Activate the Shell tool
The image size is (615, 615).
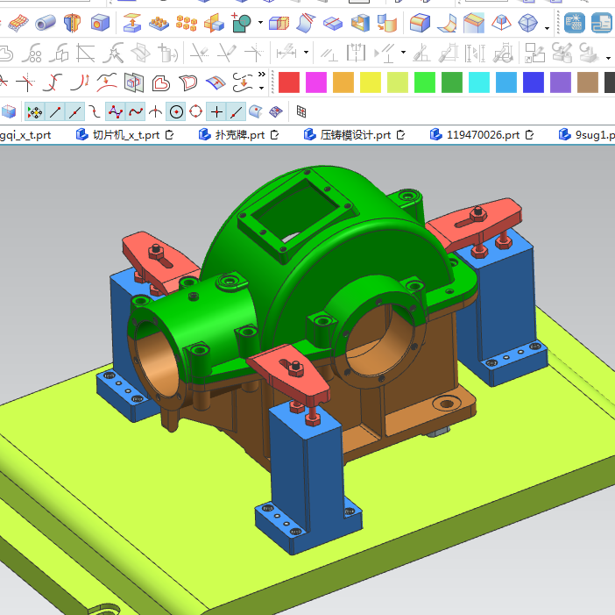click(360, 23)
